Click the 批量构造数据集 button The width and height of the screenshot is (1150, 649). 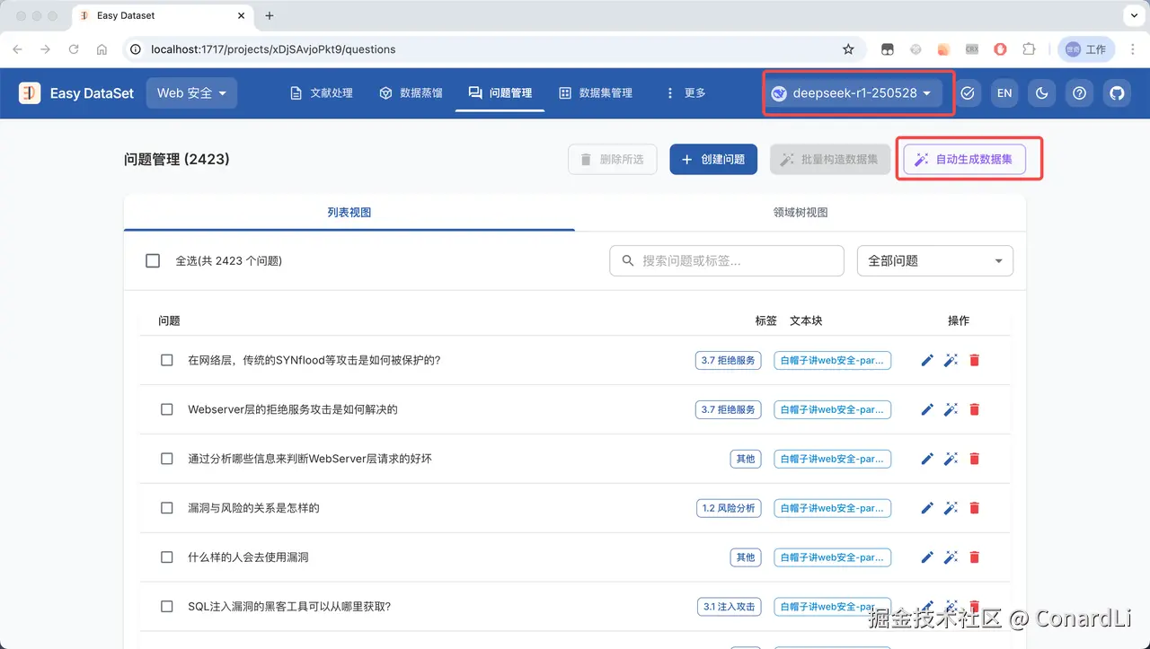830,159
